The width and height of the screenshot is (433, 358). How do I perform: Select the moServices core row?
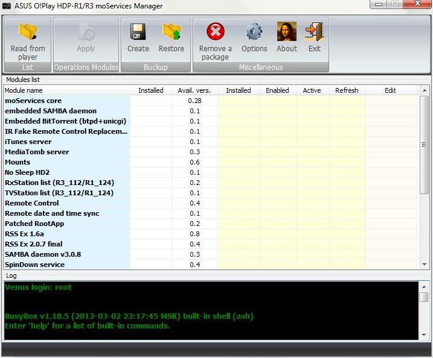tap(210, 101)
